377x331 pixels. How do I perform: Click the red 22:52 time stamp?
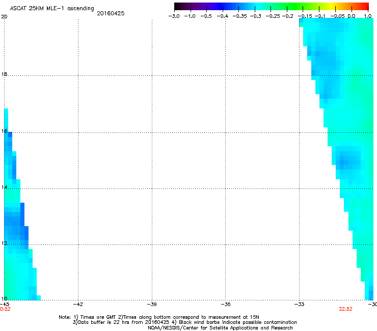click(345, 309)
